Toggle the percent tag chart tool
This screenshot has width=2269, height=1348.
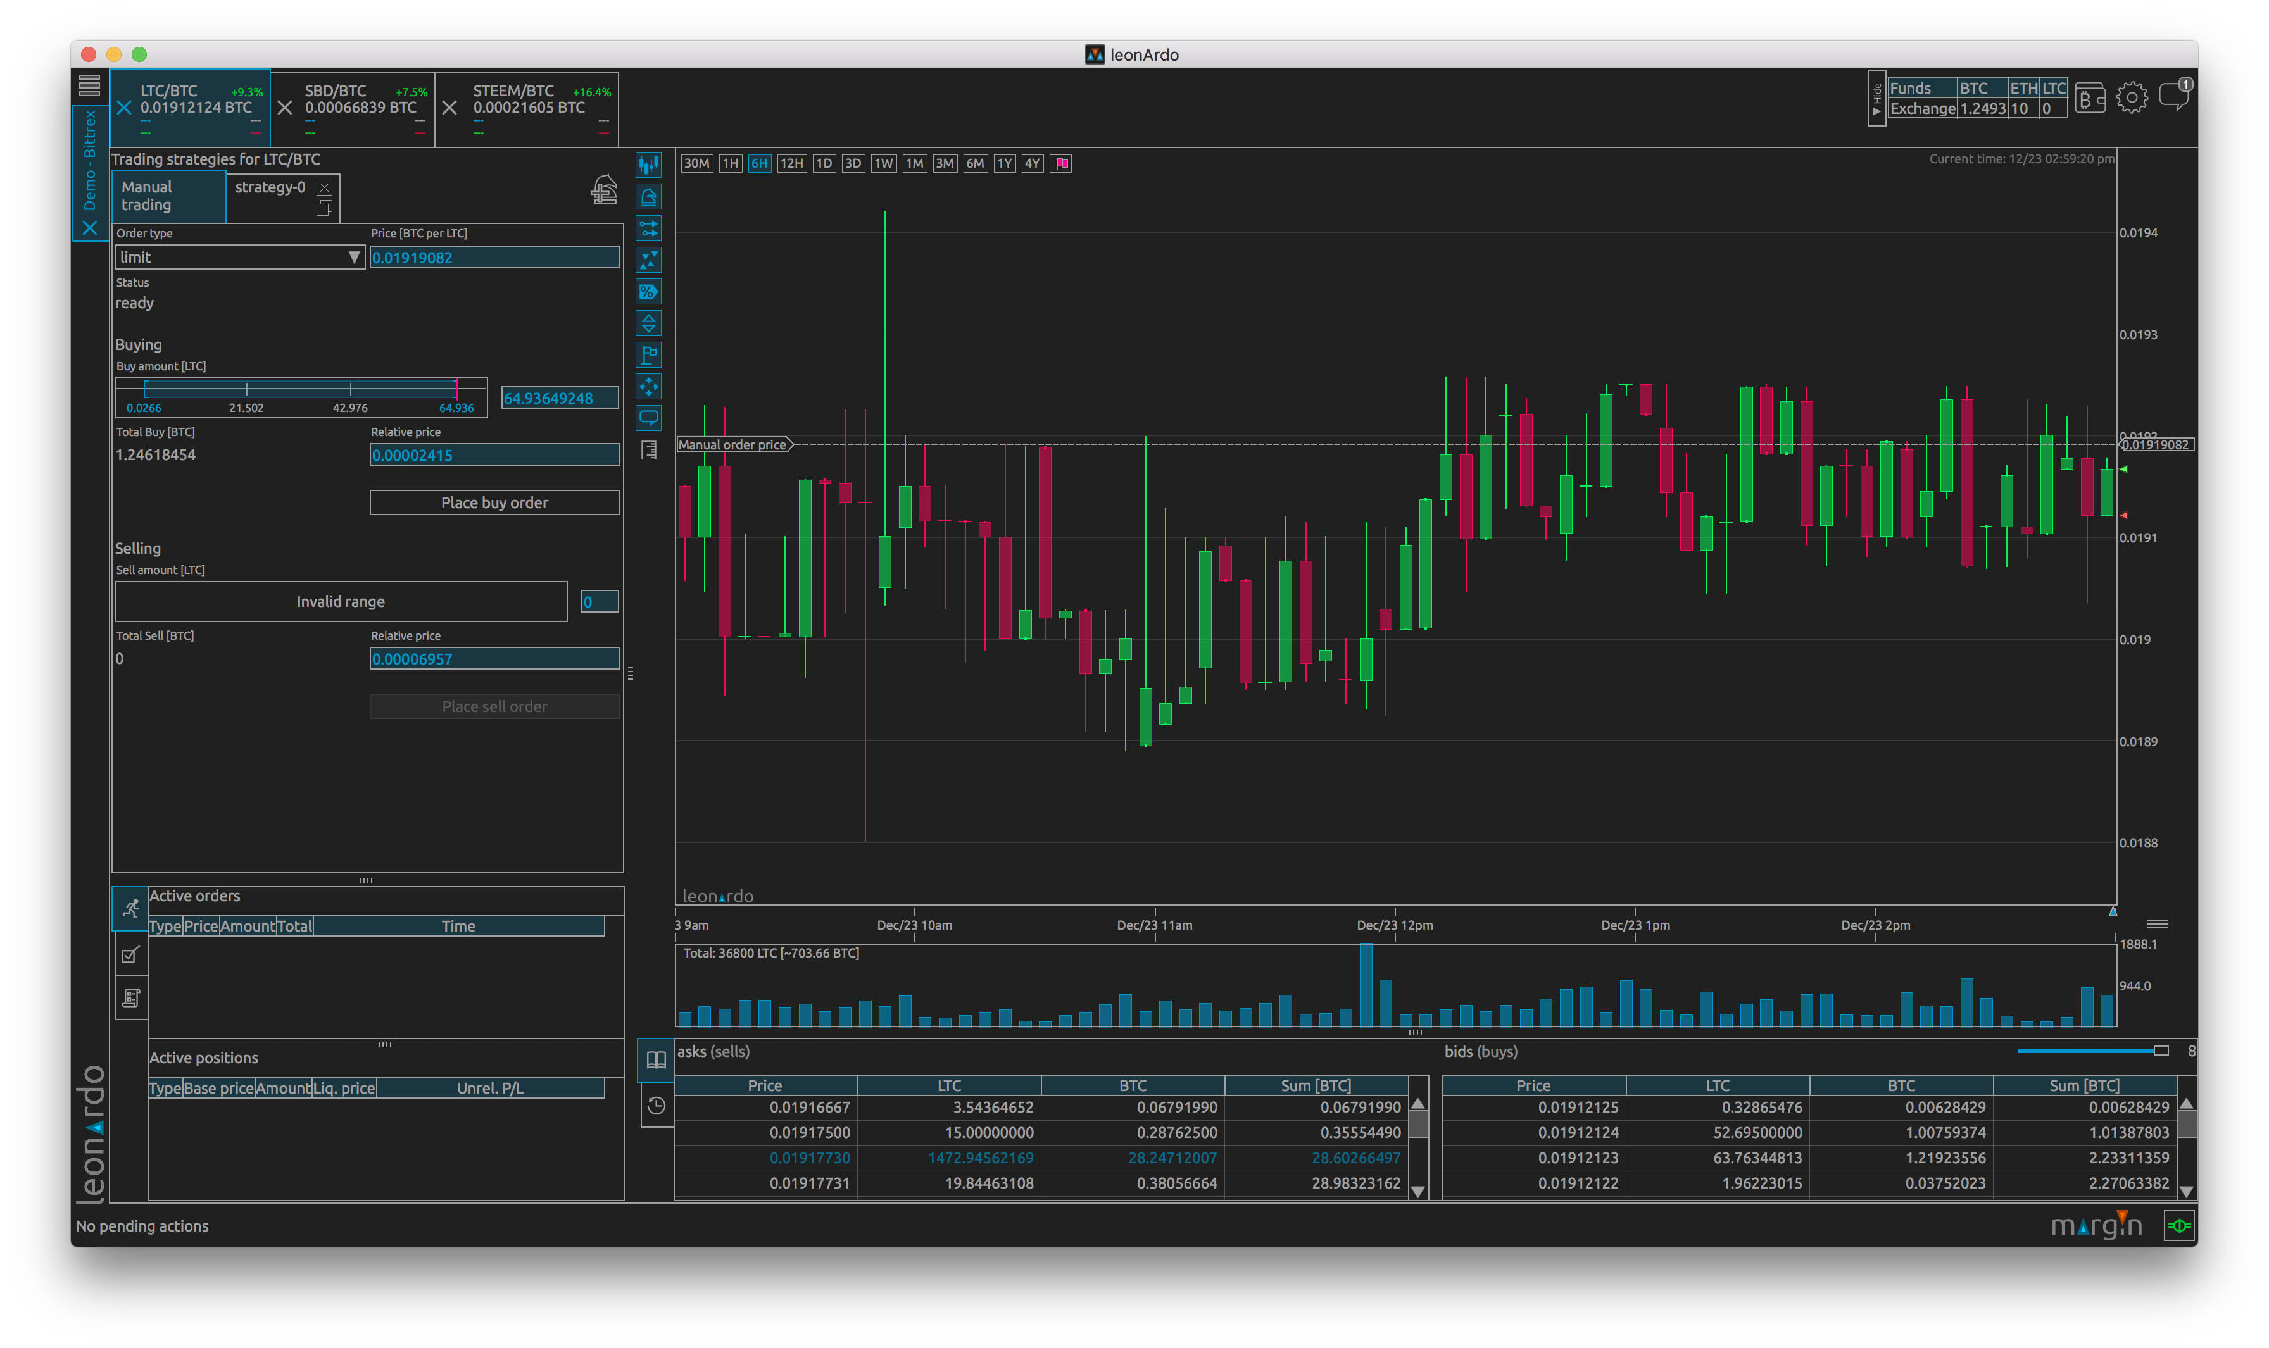[649, 292]
